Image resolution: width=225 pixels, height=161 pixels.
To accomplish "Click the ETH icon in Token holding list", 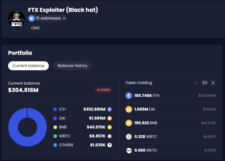I will 129,96.
